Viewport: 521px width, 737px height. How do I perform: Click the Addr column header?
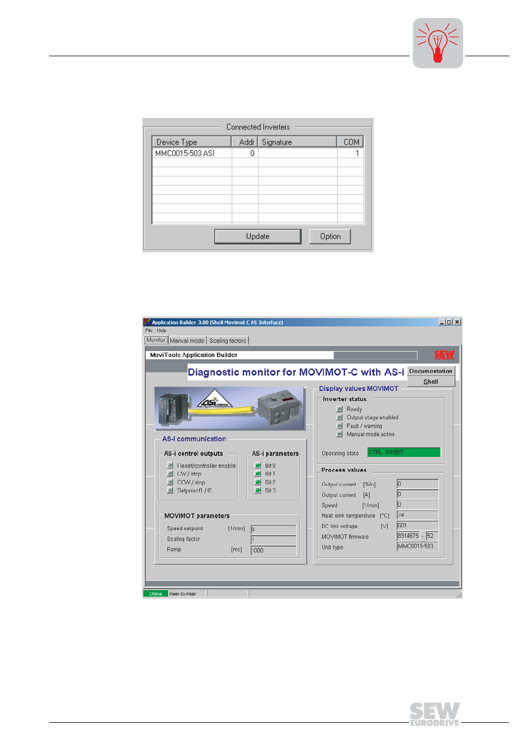click(245, 142)
